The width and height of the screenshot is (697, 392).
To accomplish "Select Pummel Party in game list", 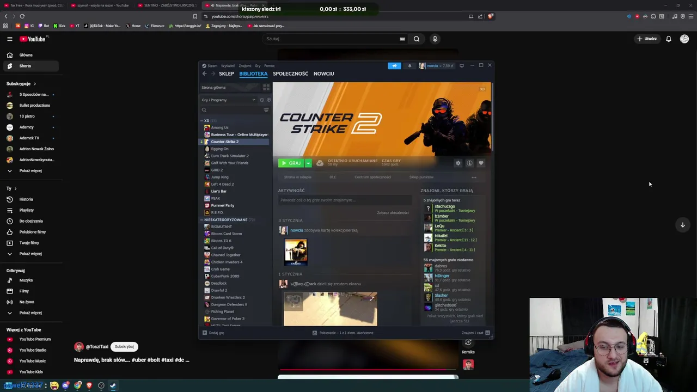I will (223, 206).
